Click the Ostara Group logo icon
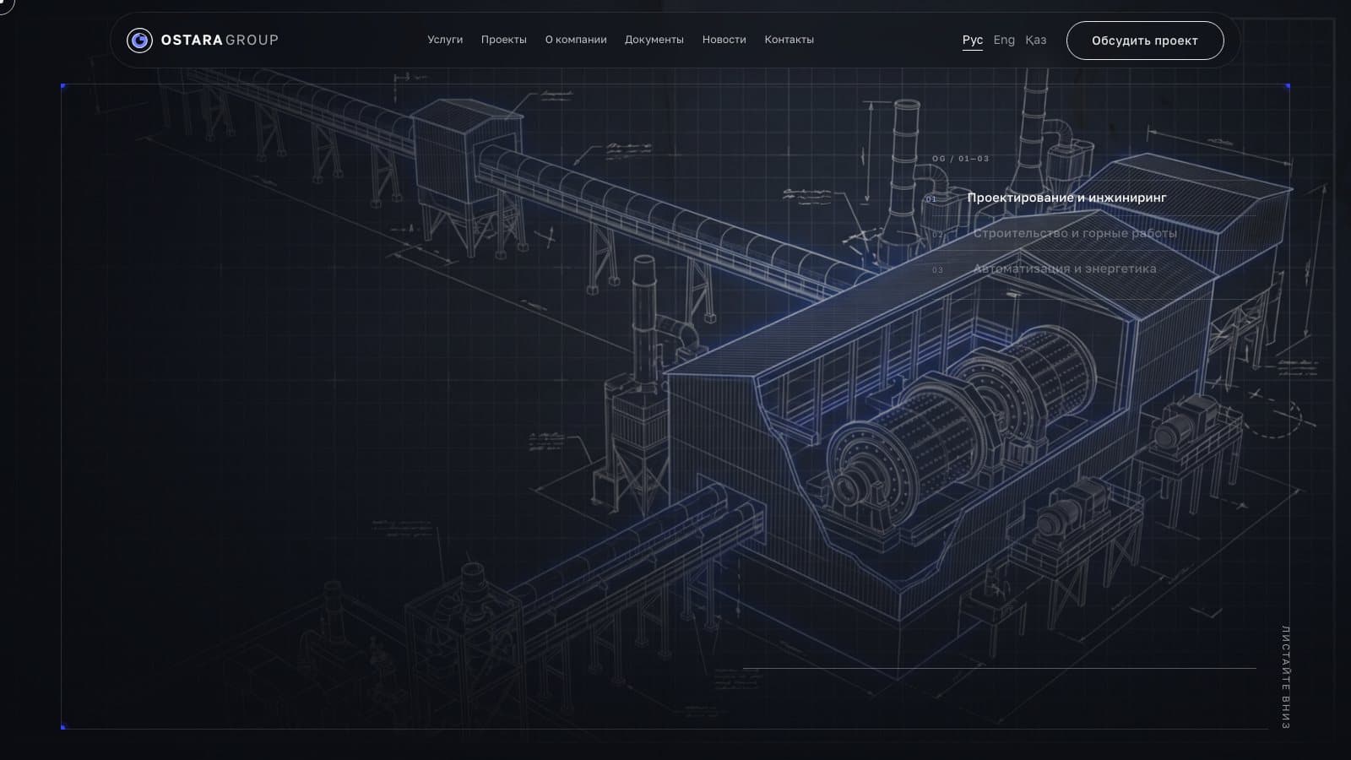 [139, 40]
